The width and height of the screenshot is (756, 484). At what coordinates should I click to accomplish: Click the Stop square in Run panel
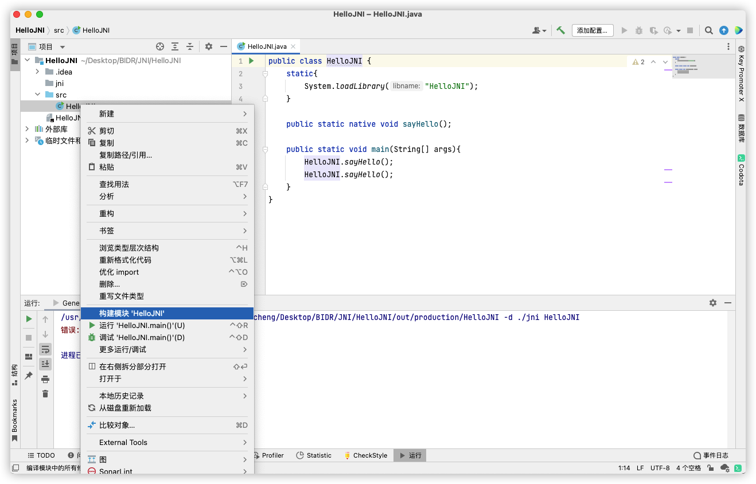(29, 338)
